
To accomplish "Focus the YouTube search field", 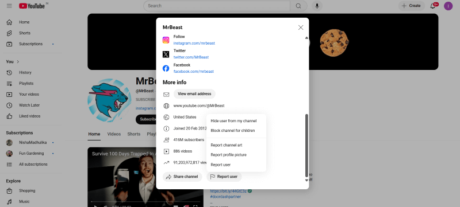I will pyautogui.click(x=217, y=6).
